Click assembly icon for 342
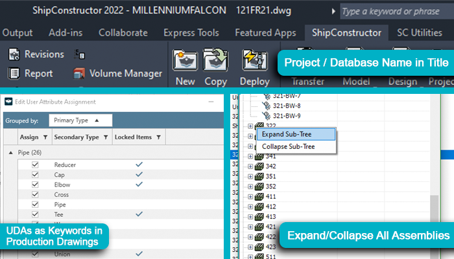454x259 pixels. 259,166
